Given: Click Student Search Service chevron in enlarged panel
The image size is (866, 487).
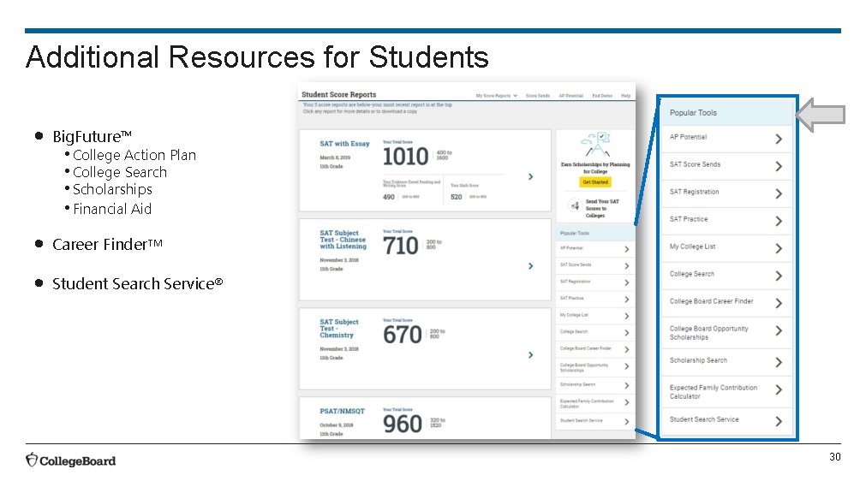Looking at the screenshot, I should pyautogui.click(x=779, y=421).
